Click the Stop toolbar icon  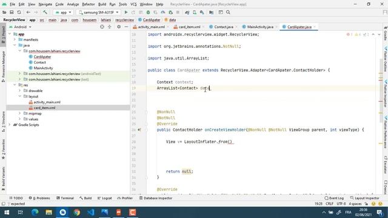(x=178, y=12)
